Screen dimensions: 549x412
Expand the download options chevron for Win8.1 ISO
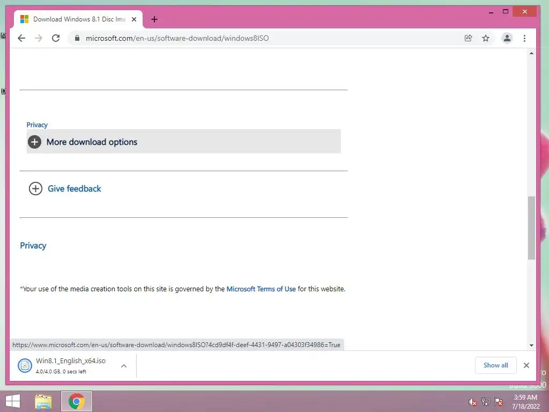(x=124, y=366)
